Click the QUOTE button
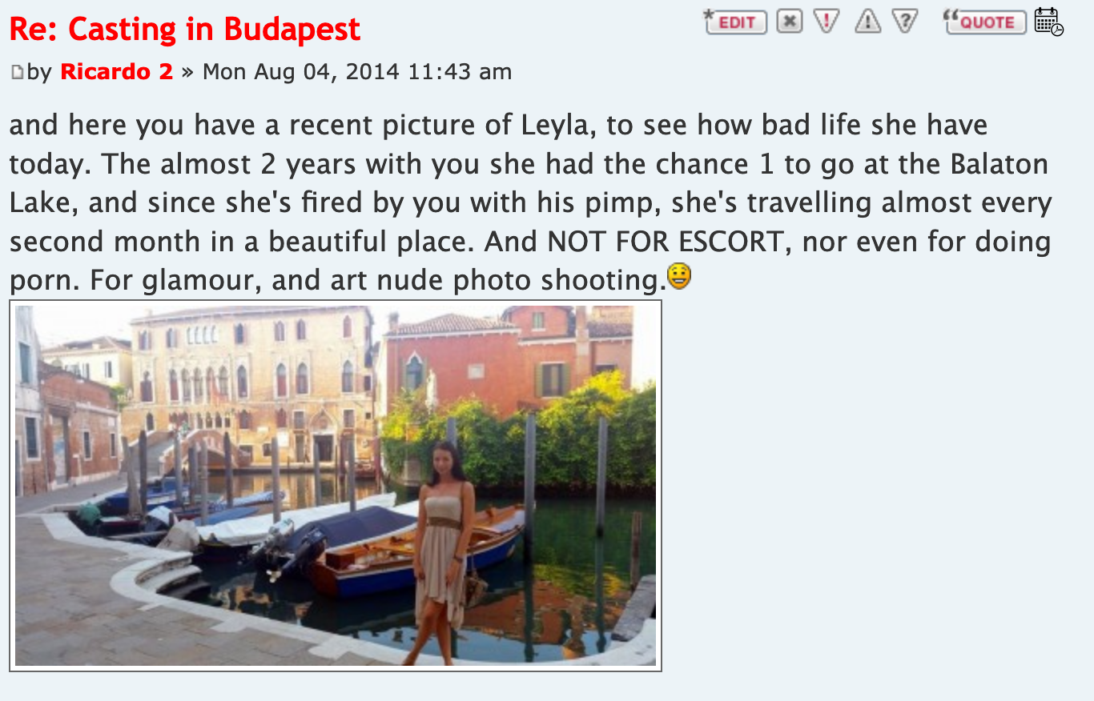The width and height of the screenshot is (1094, 701). click(x=986, y=22)
